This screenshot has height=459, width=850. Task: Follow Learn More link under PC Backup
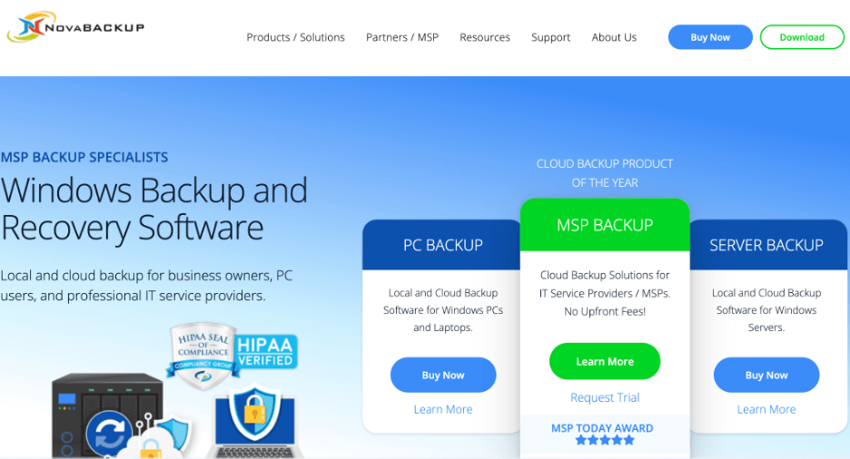[443, 410]
